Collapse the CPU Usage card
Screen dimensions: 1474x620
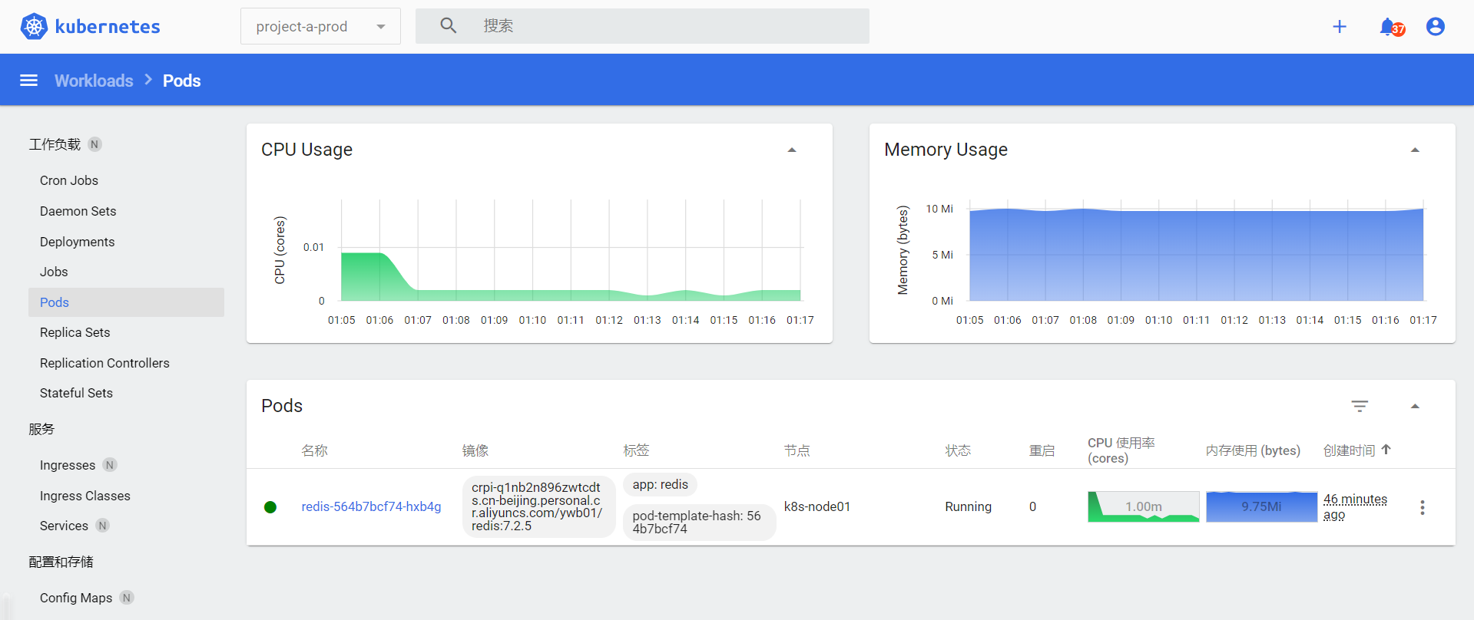[792, 150]
